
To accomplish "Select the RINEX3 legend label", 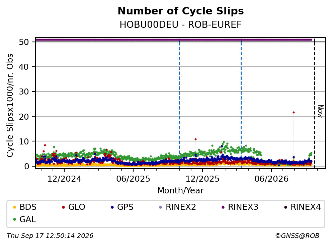I will pyautogui.click(x=243, y=207).
